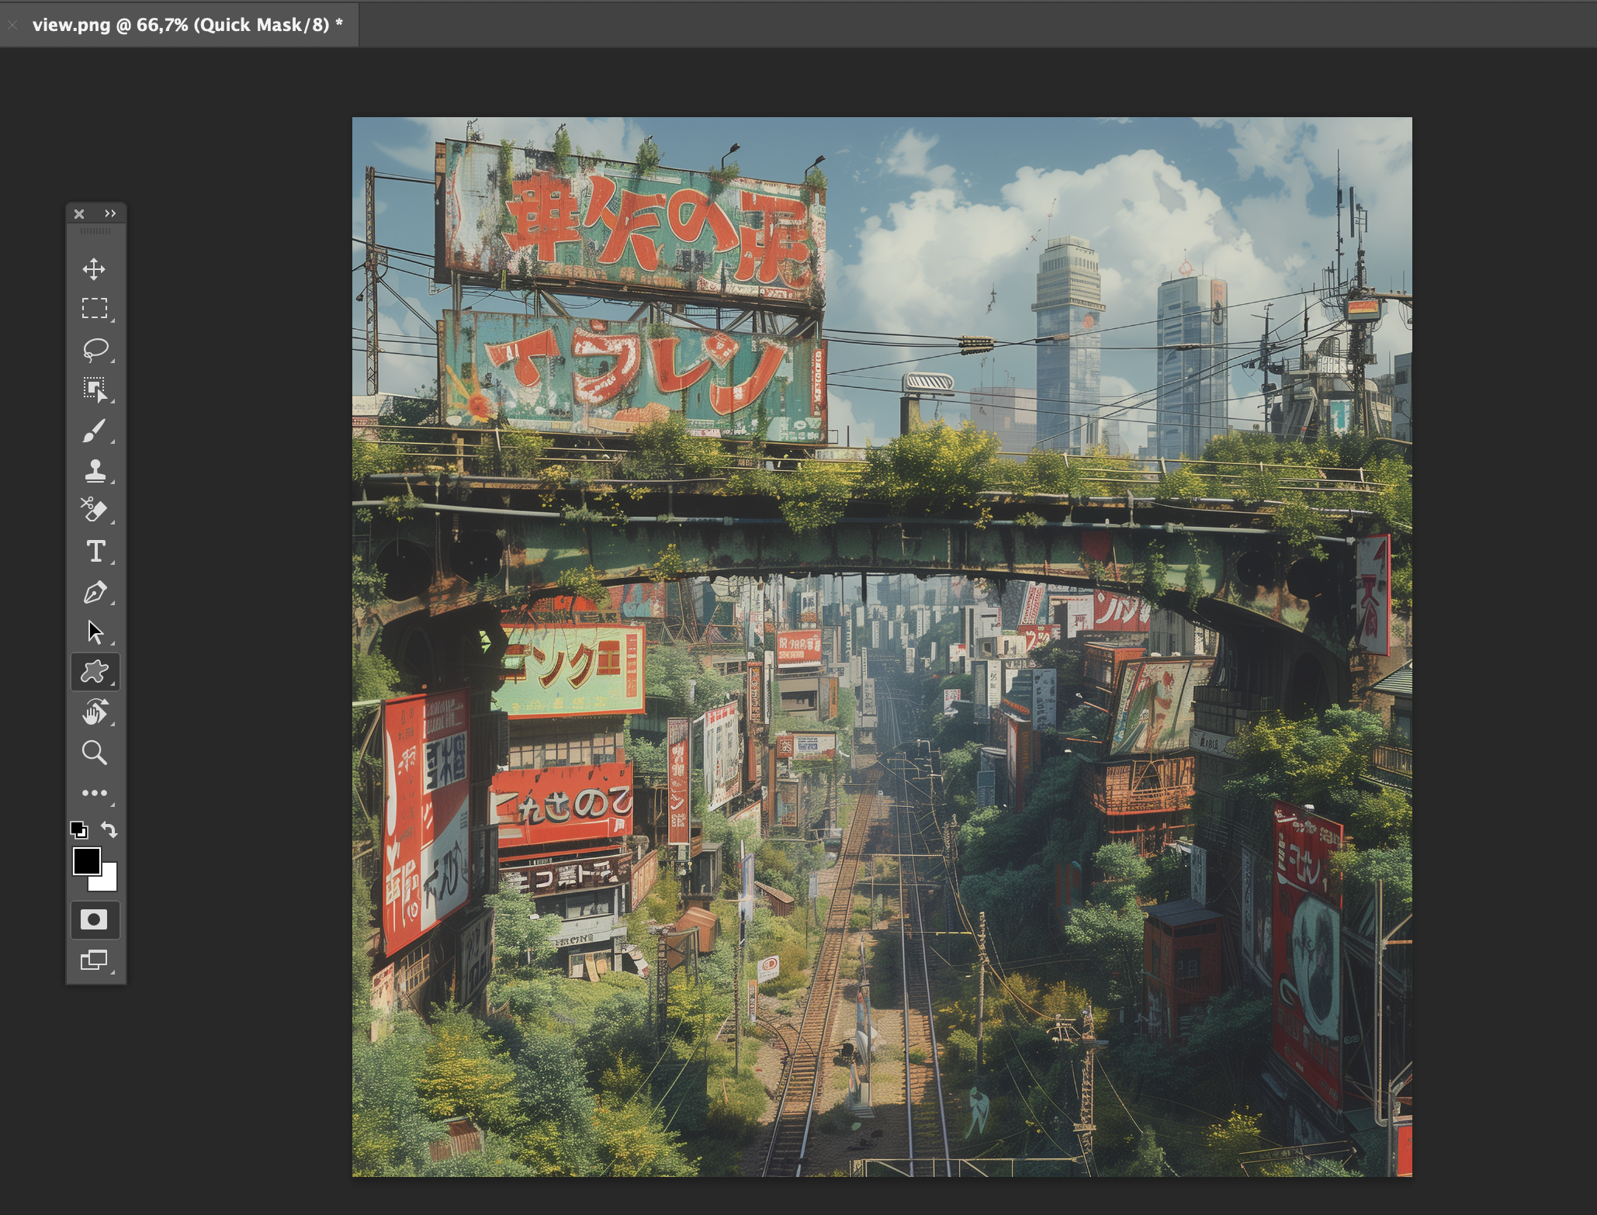Select the Rotate View hand tool
1597x1215 pixels.
click(95, 712)
